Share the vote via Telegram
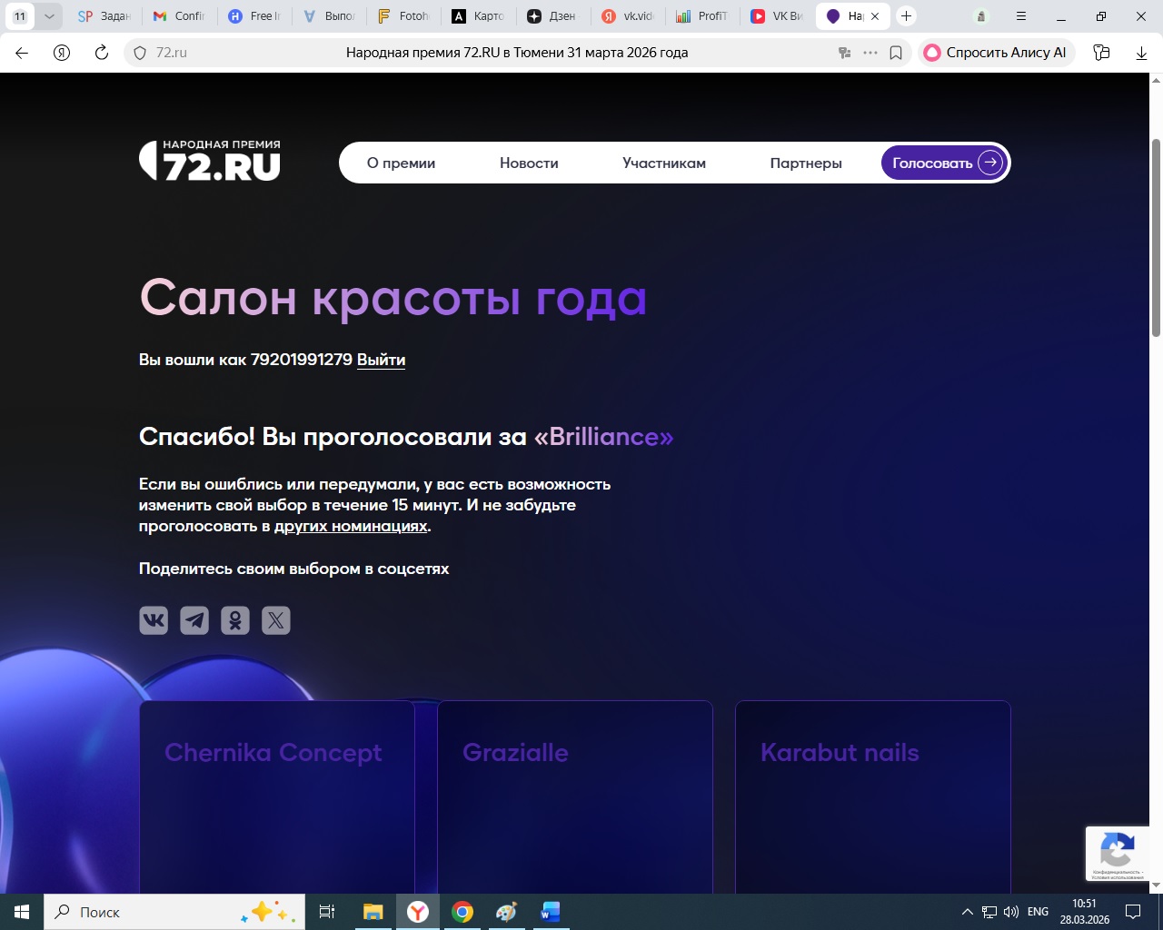Screen dimensions: 1163x930 pos(194,620)
